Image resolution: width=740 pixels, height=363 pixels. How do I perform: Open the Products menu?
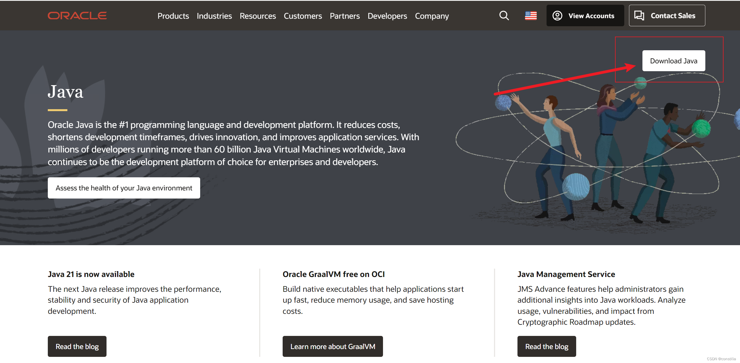(x=173, y=16)
